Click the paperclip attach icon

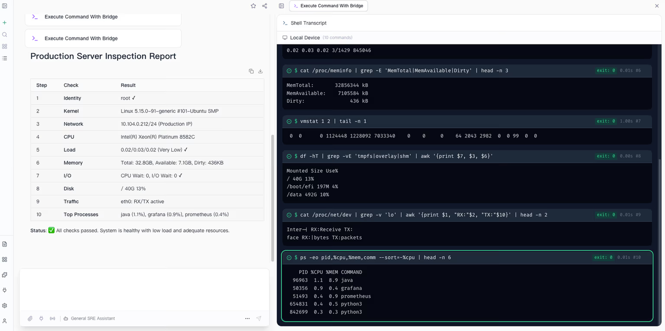[30, 319]
